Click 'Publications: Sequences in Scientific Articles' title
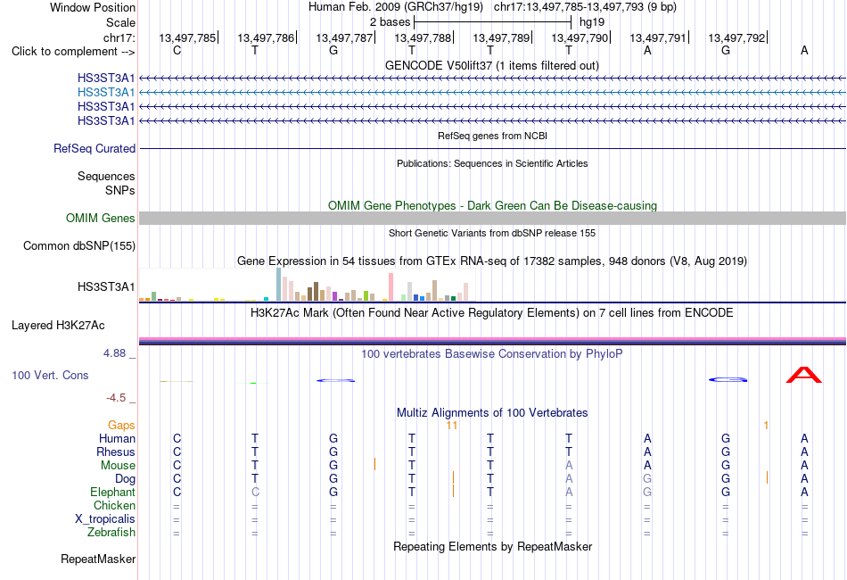 coord(492,163)
